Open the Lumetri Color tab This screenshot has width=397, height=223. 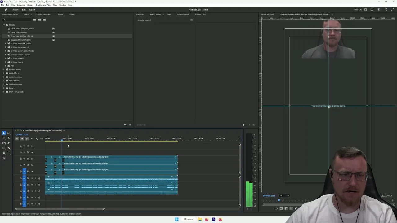point(200,14)
